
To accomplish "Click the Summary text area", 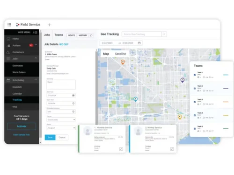I will point(61,84).
